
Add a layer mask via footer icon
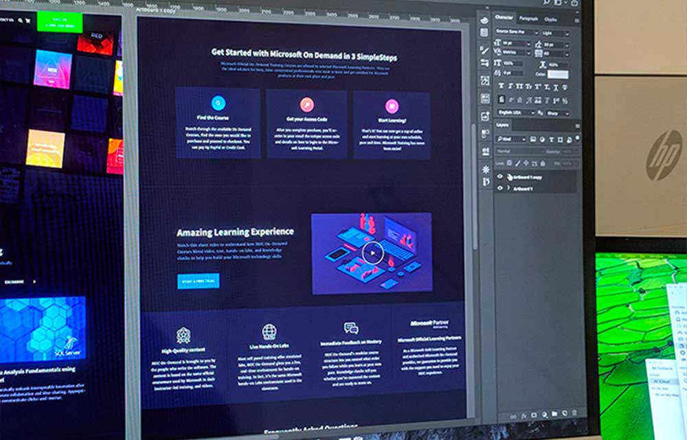pos(534,415)
